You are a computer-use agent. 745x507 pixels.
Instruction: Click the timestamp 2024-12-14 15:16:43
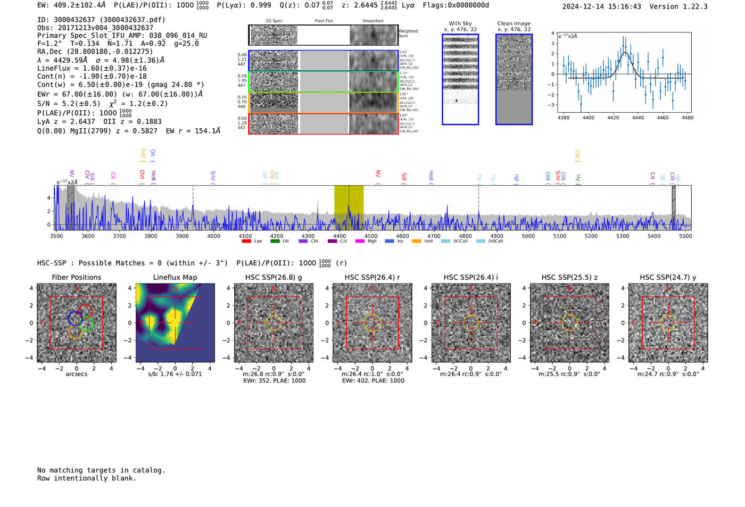[x=602, y=6]
